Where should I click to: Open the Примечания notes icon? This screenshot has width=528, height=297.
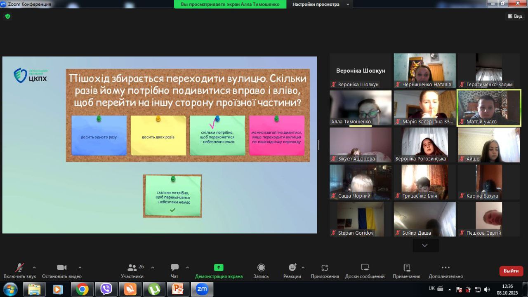(x=406, y=268)
